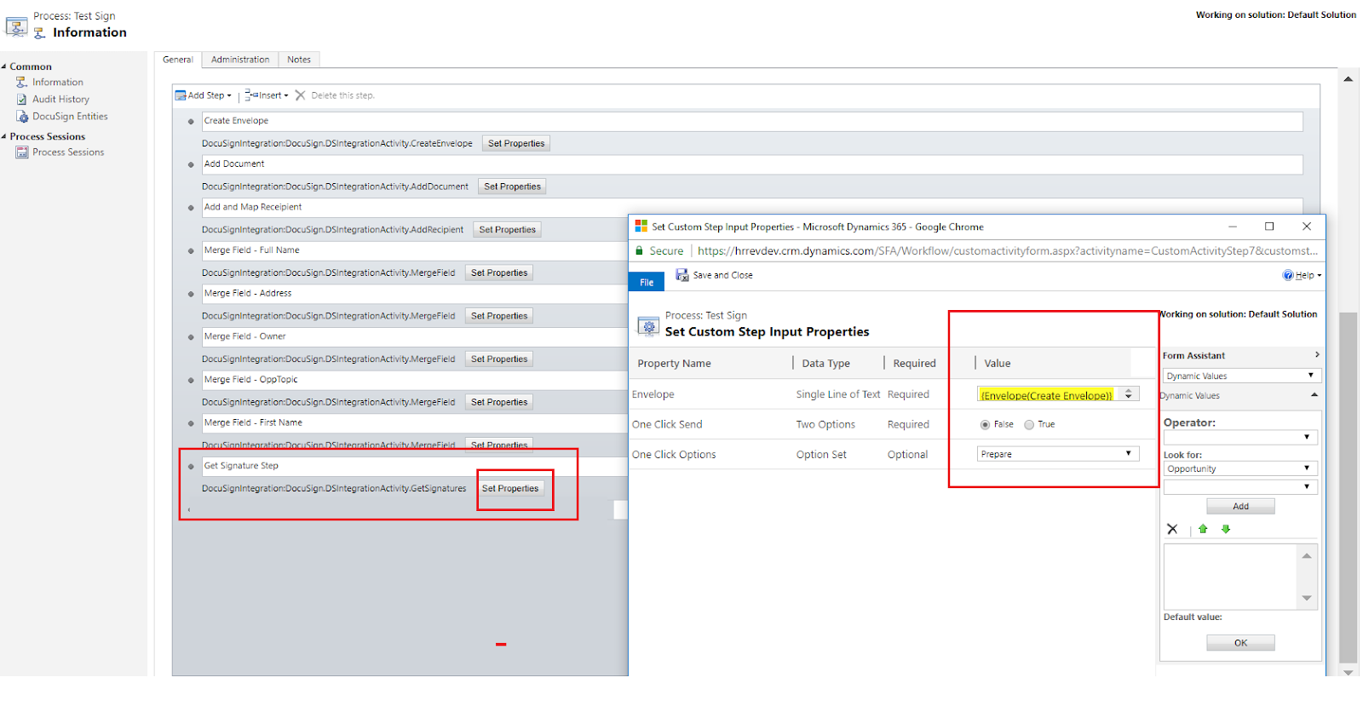Click the Get Signature Step name field
Viewport: 1363px width, 712px height.
pyautogui.click(x=415, y=466)
